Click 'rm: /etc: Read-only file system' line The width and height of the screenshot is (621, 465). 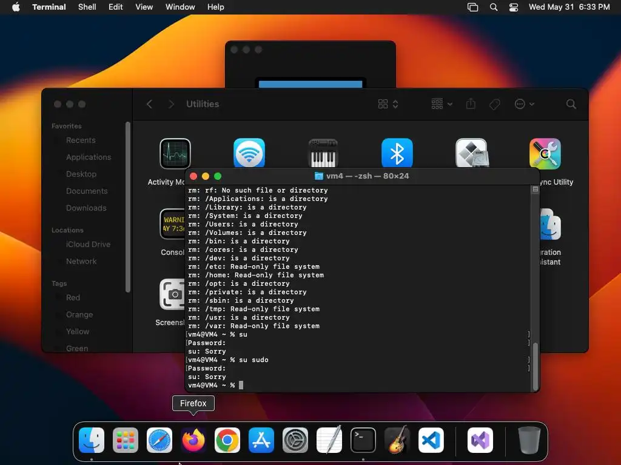(x=254, y=266)
